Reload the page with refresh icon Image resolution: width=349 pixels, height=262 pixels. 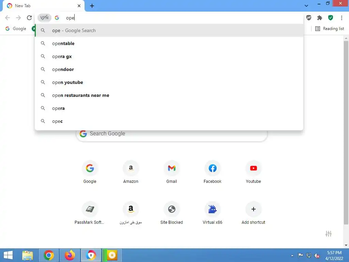[29, 18]
